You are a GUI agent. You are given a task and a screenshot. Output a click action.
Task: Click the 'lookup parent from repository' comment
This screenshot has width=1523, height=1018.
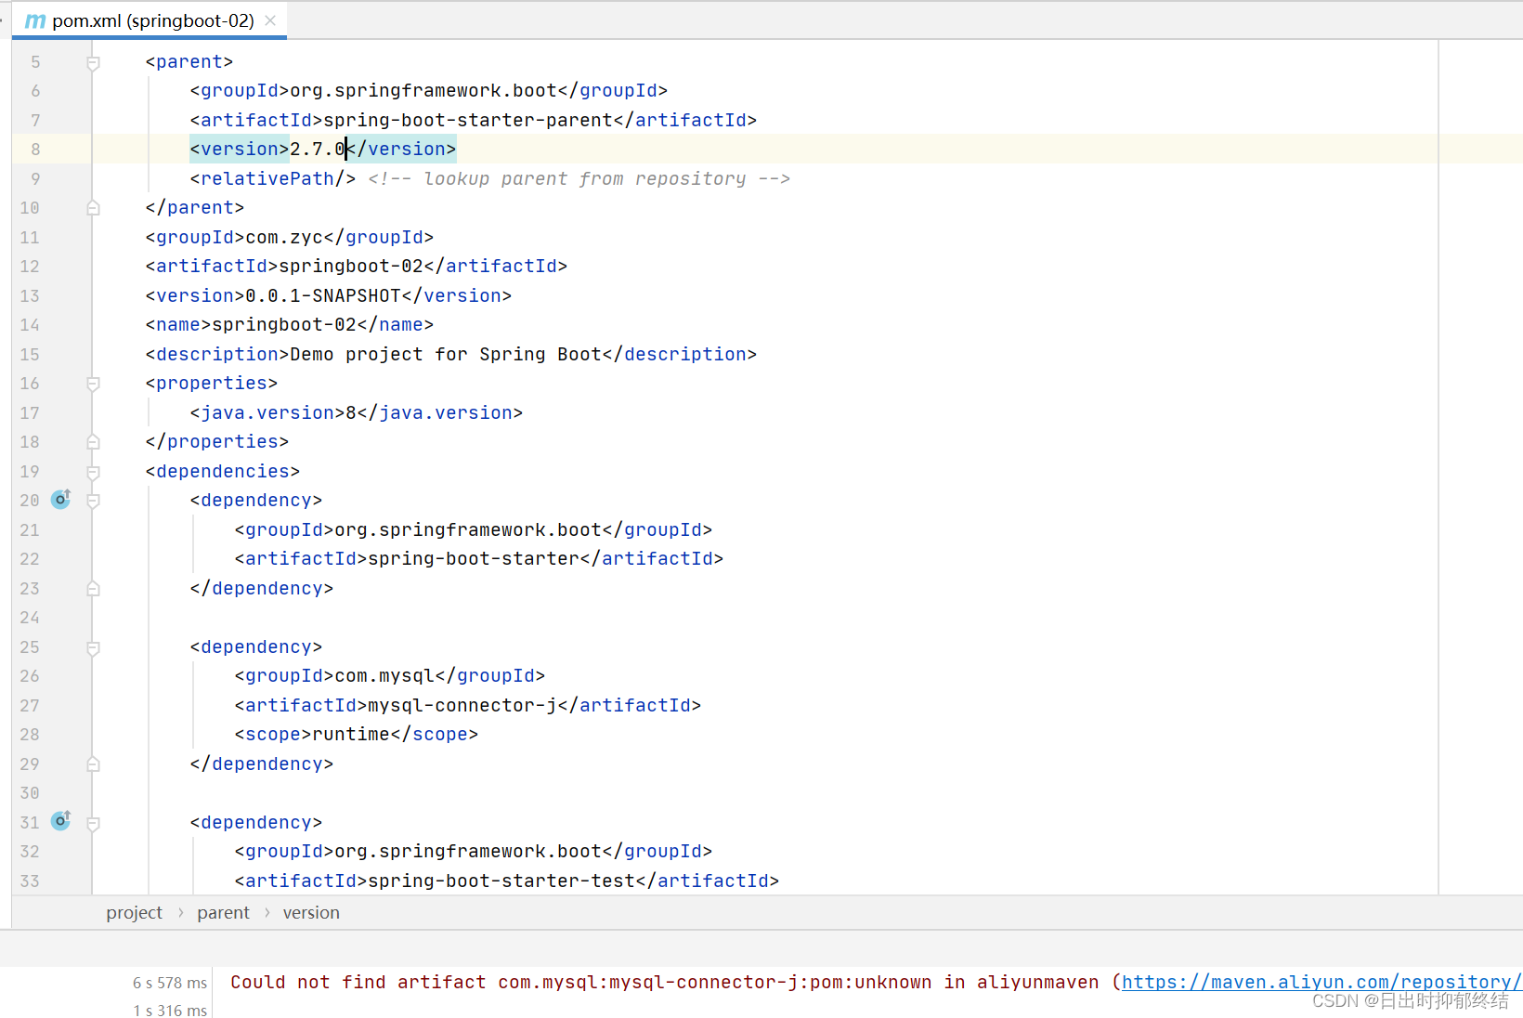pos(579,178)
